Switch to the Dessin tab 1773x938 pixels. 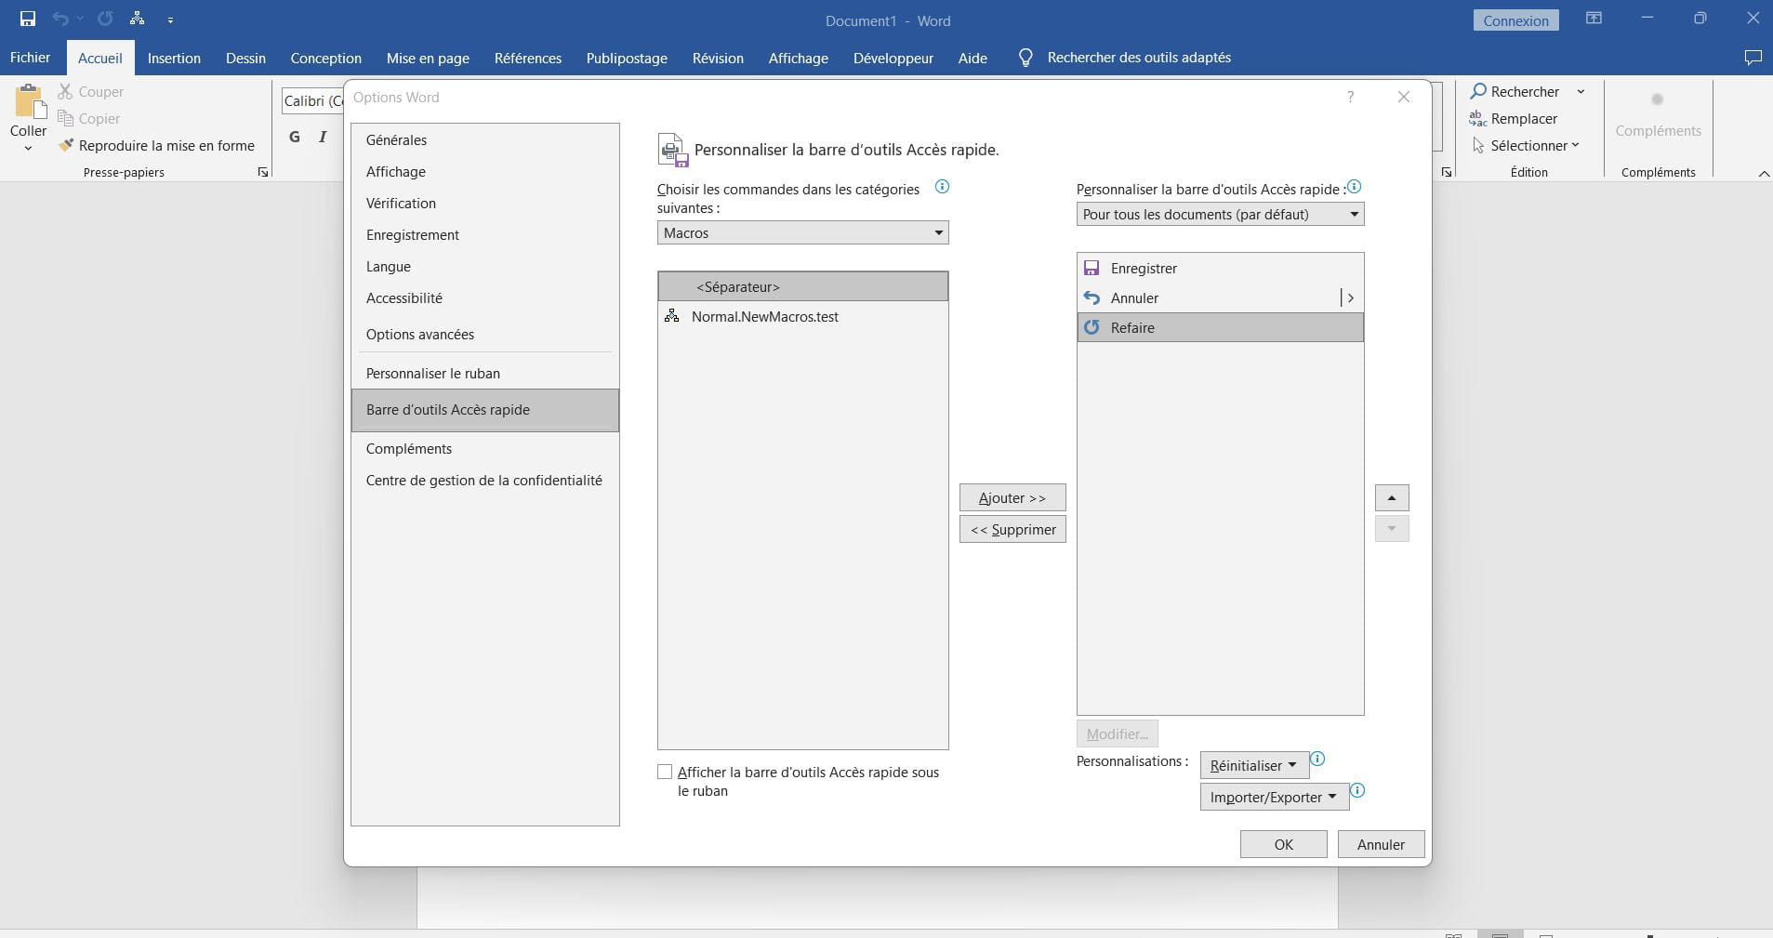tap(245, 58)
